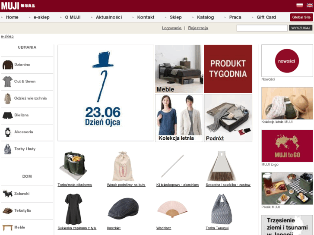Click the Torba/mata piknikowa product image
Image resolution: width=314 pixels, height=235 pixels.
pyautogui.click(x=73, y=166)
